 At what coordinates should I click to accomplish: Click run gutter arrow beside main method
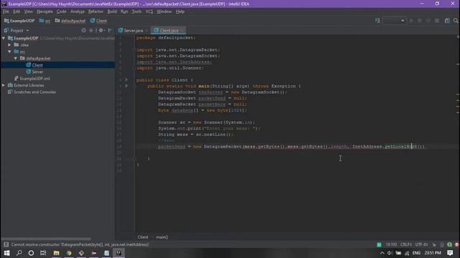126,86
